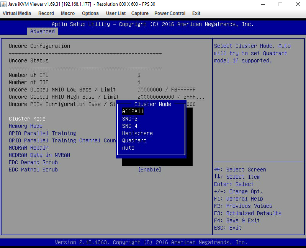Click the Uncore Status heading
This screenshot has height=248, width=306.
(x=28, y=60)
